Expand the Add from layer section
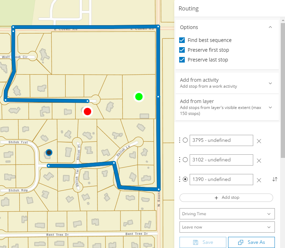285x248 pixels. 270,108
